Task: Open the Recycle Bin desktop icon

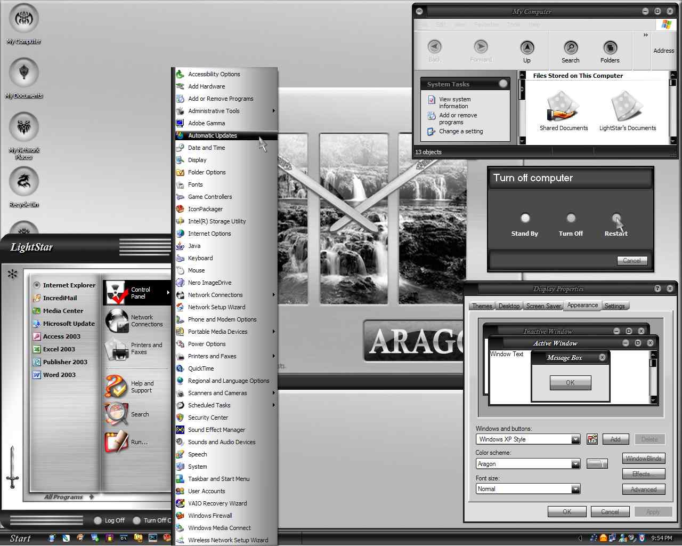Action: (x=23, y=182)
